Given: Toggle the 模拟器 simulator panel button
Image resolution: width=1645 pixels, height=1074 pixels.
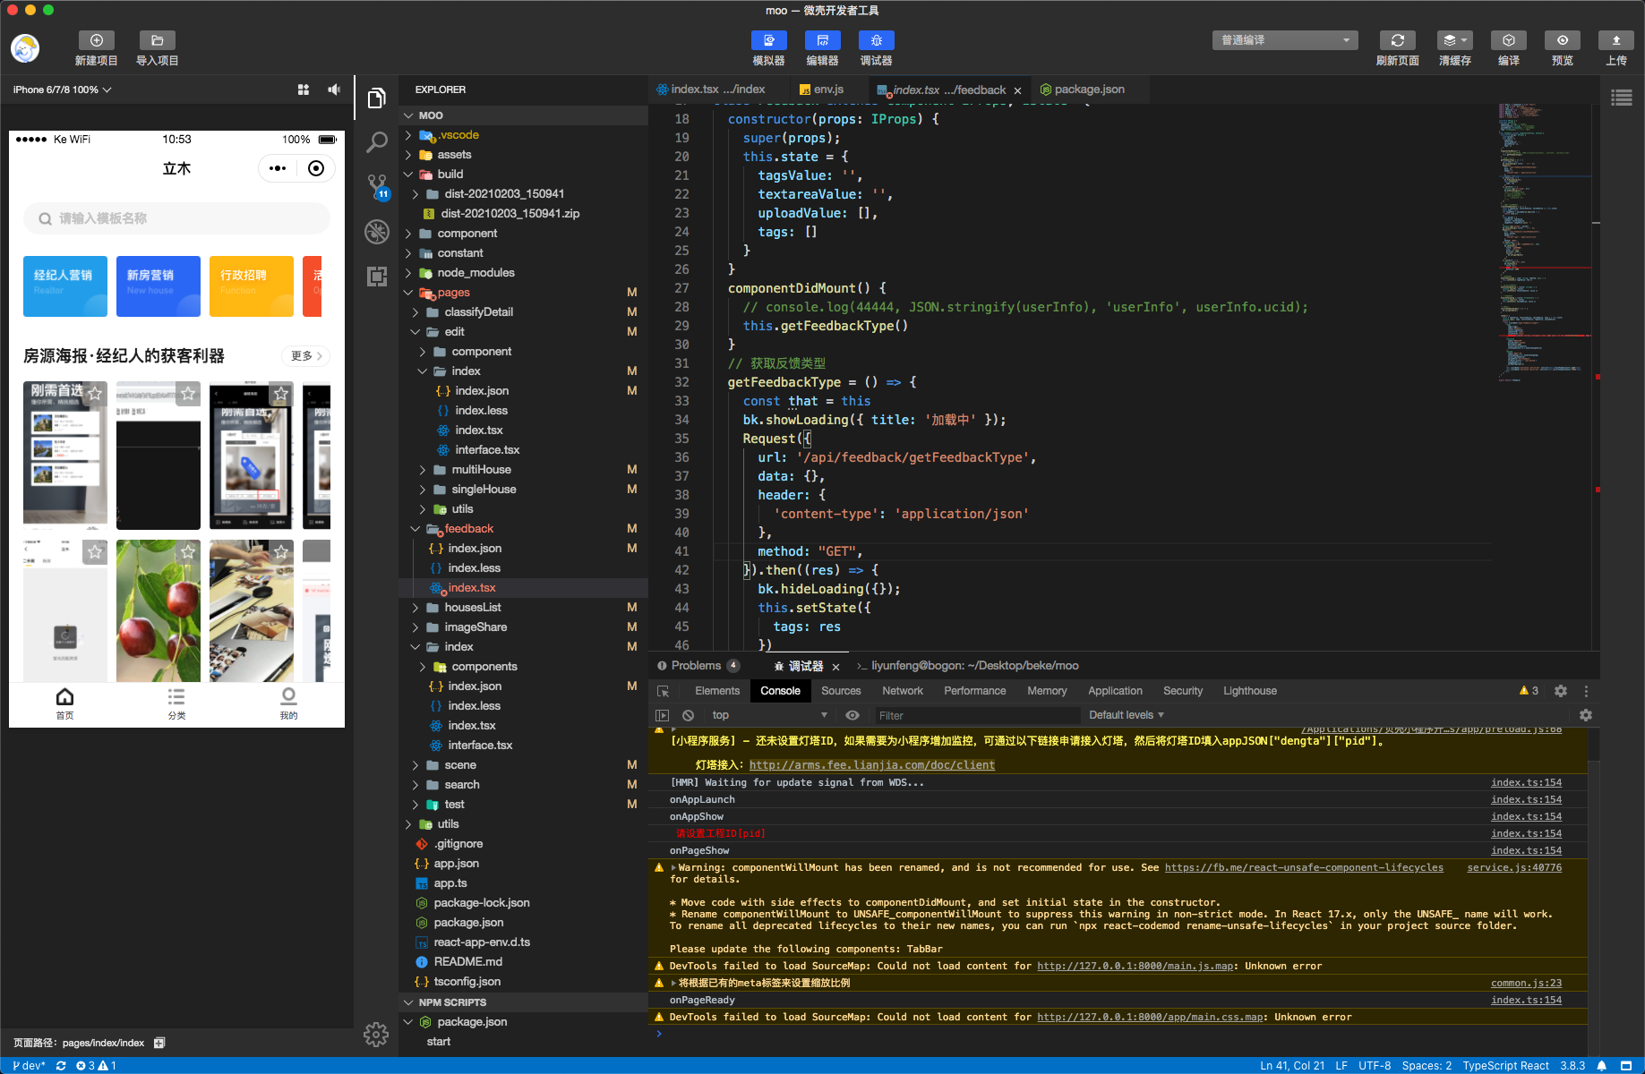Looking at the screenshot, I should pyautogui.click(x=768, y=40).
